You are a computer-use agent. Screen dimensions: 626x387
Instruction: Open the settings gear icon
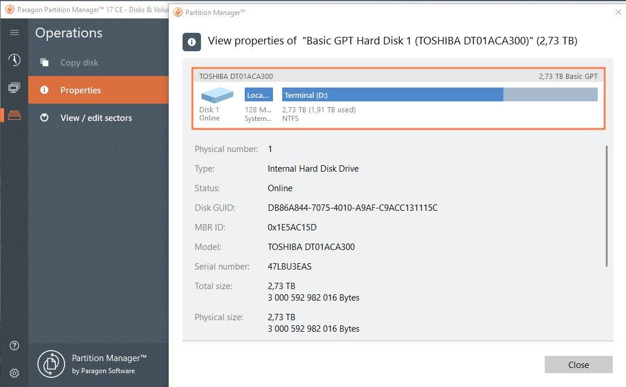pyautogui.click(x=14, y=373)
